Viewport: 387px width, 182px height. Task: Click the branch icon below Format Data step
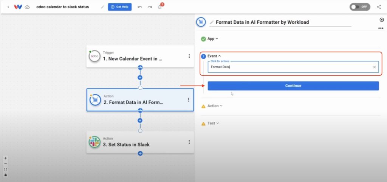tap(140, 110)
